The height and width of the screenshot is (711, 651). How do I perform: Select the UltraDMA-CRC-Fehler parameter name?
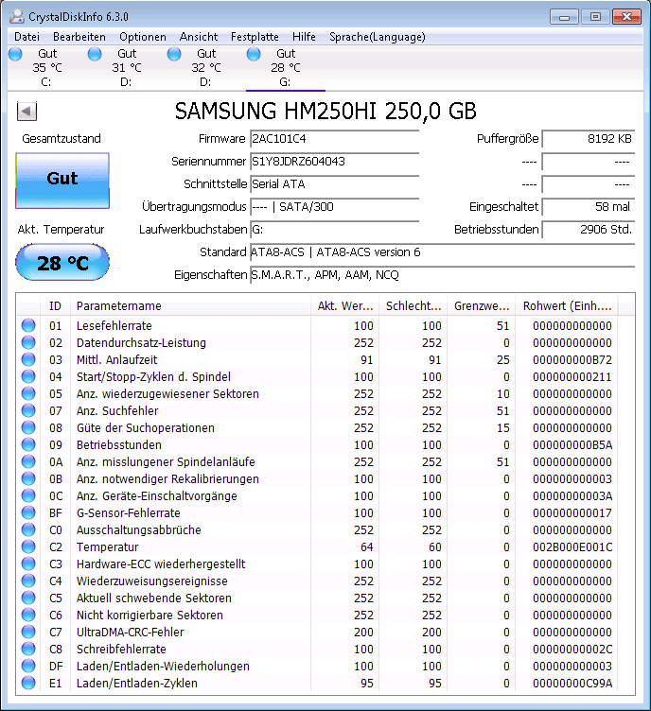130,632
